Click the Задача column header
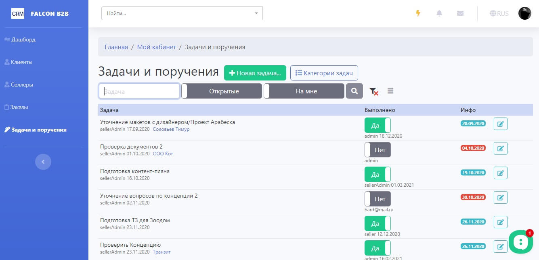Image resolution: width=539 pixels, height=260 pixels. pos(109,110)
